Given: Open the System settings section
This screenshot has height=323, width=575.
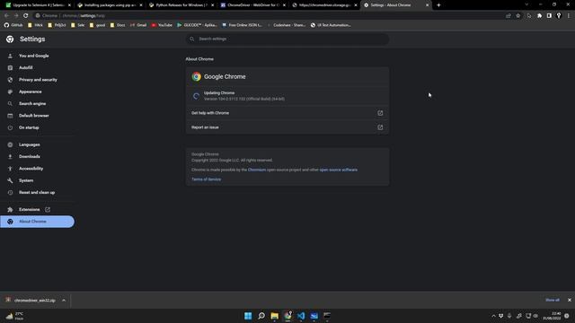Looking at the screenshot, I should tap(26, 180).
